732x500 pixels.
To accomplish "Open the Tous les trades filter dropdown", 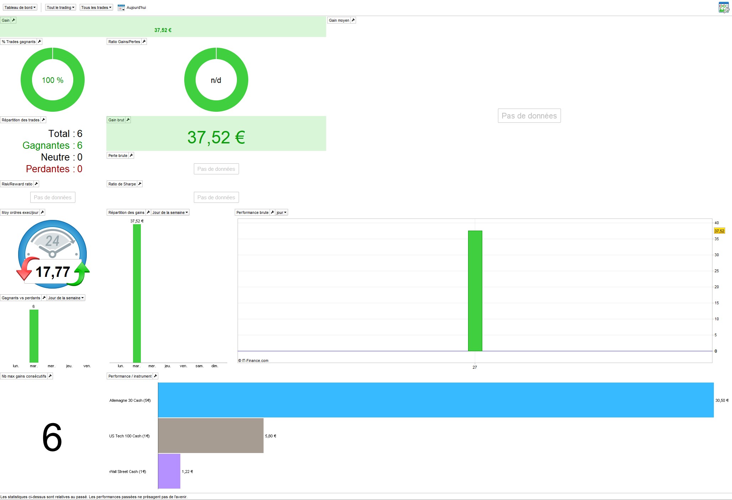I will (x=96, y=7).
